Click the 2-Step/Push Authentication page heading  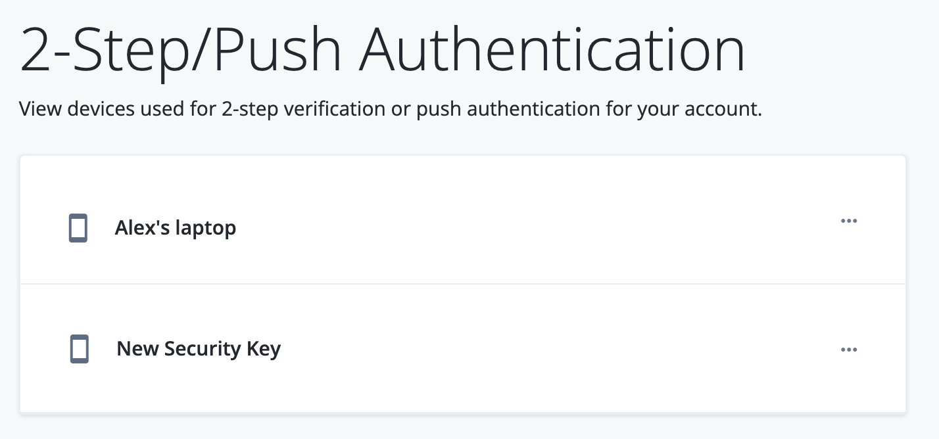(x=383, y=50)
